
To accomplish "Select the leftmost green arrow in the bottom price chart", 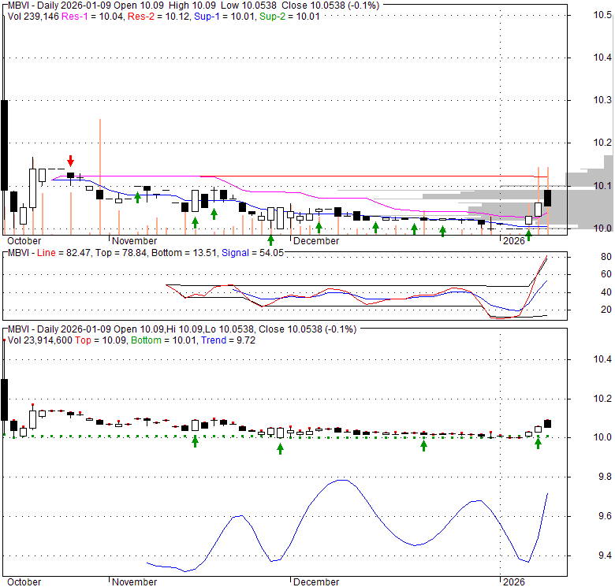I will click(x=195, y=442).
